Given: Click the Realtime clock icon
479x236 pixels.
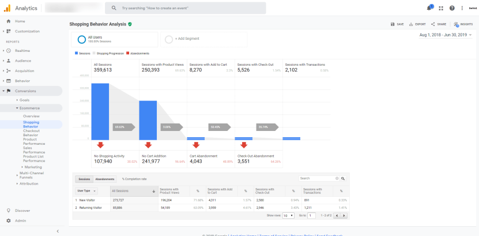Looking at the screenshot, I should click(9, 51).
